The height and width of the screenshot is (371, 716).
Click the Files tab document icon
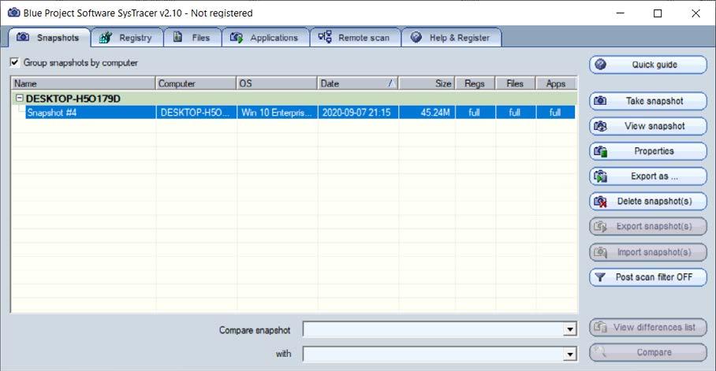(x=178, y=37)
